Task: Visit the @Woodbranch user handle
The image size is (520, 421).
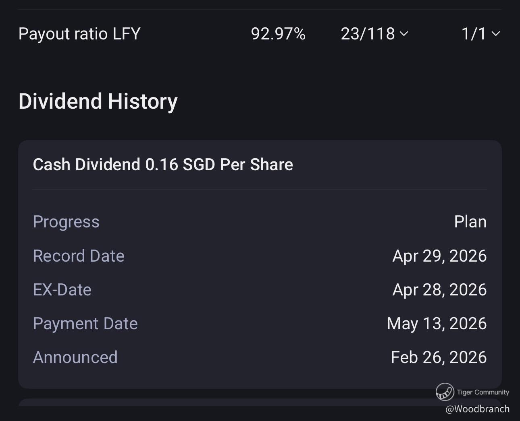Action: (x=477, y=409)
